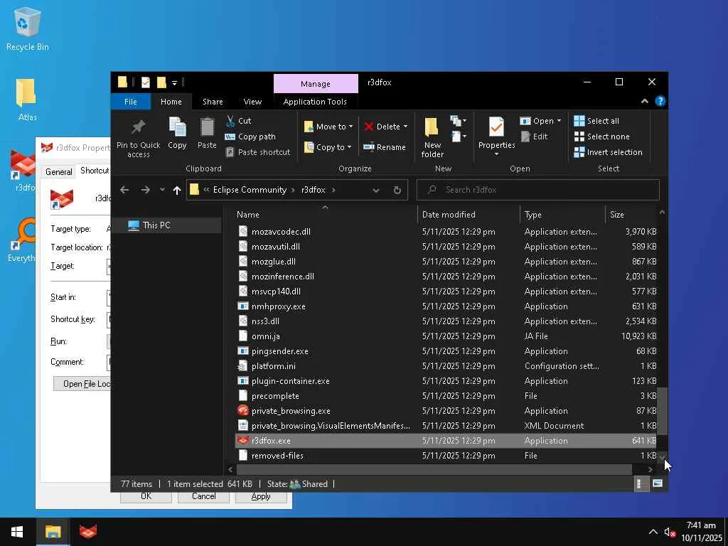Click in the Search r3dfox box
Viewport: 728px width, 546px height.
tap(538, 190)
